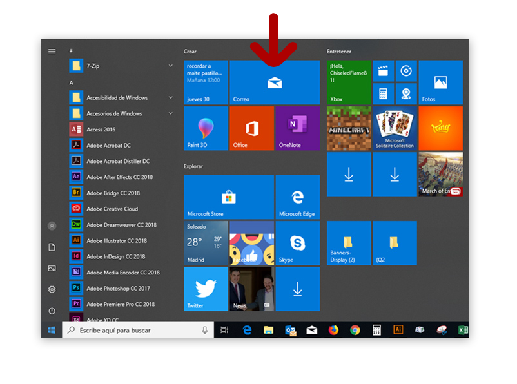The height and width of the screenshot is (384, 517).
Task: Open Settings gear in Start sidebar
Action: 52,289
